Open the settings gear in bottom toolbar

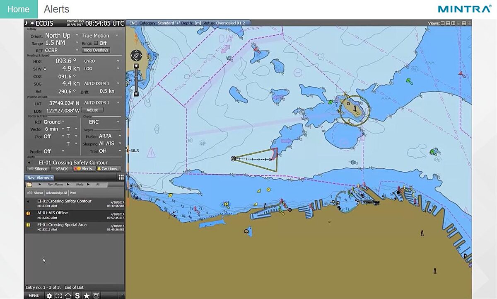click(x=49, y=296)
